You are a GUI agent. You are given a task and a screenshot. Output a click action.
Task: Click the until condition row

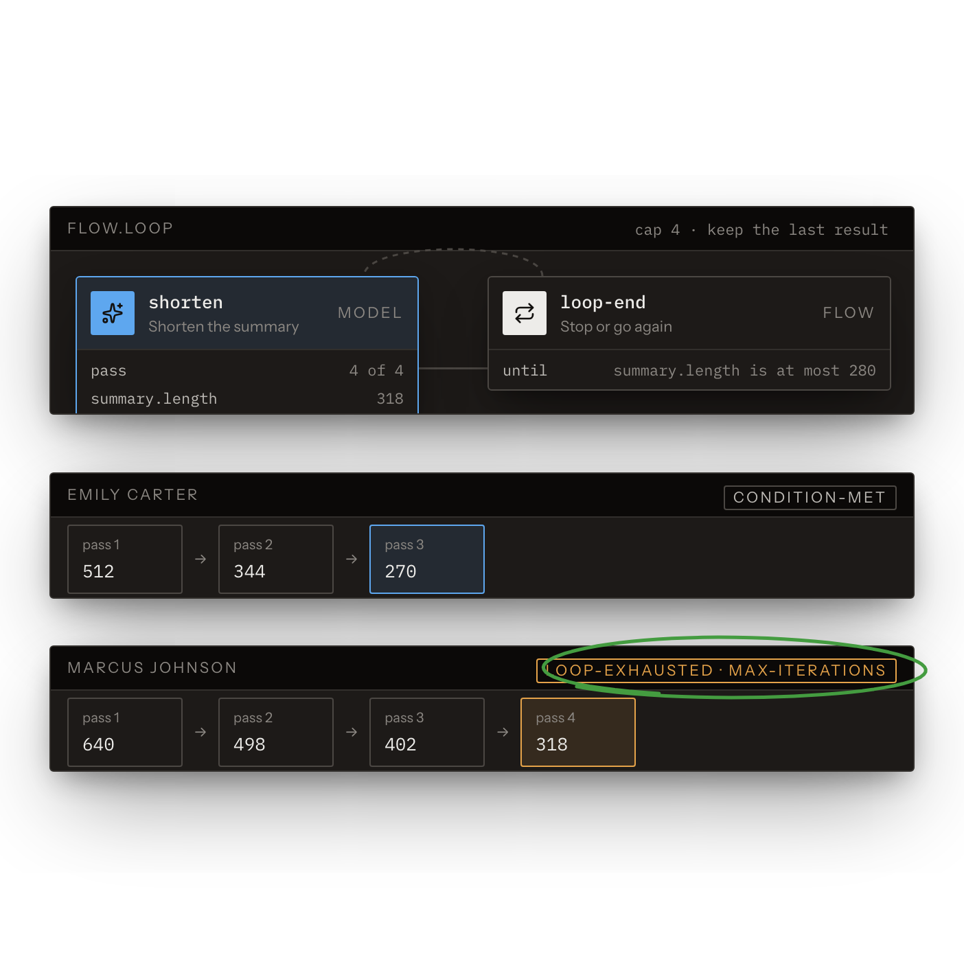pos(689,371)
